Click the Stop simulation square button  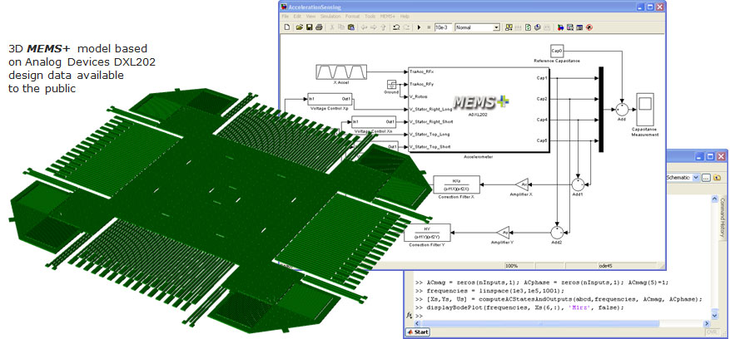click(x=429, y=27)
